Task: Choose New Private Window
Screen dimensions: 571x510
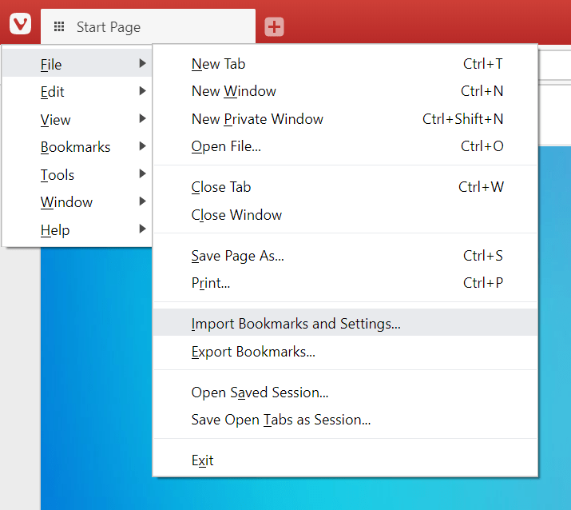Action: (345, 119)
